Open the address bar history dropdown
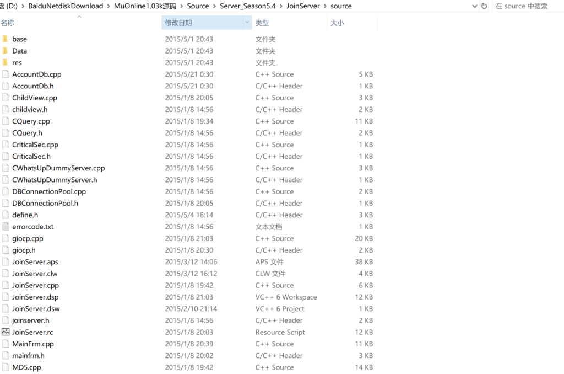Viewport: 564px width, 374px height. (475, 6)
